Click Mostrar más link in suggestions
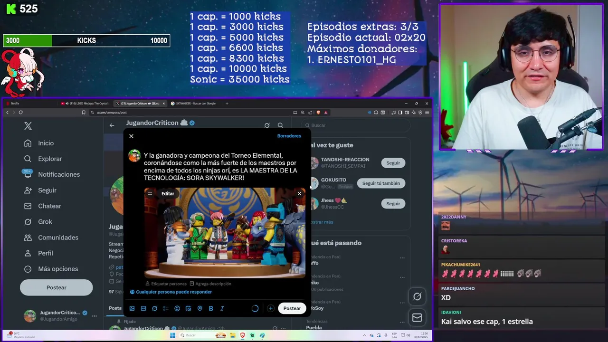Screen dimensions: 608x342 323,222
